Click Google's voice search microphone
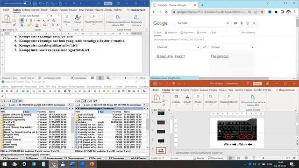Viewport: 299px width, 168px height. 242,23
